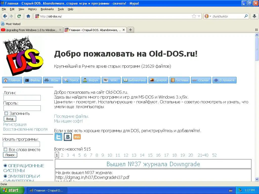Open the О проекте nav button

[225, 80]
